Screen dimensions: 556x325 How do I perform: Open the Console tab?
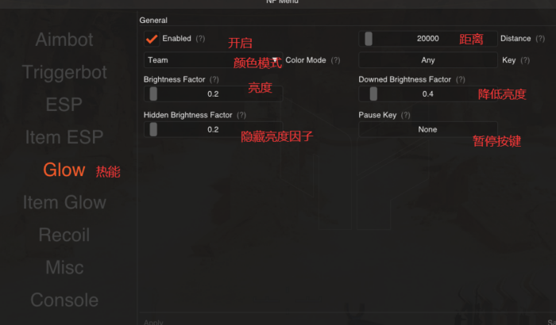point(64,300)
